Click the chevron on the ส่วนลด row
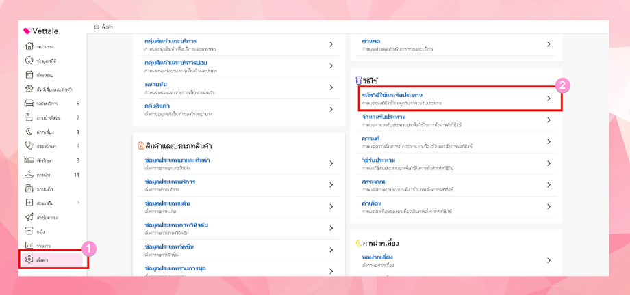The height and width of the screenshot is (295, 630). click(x=549, y=44)
